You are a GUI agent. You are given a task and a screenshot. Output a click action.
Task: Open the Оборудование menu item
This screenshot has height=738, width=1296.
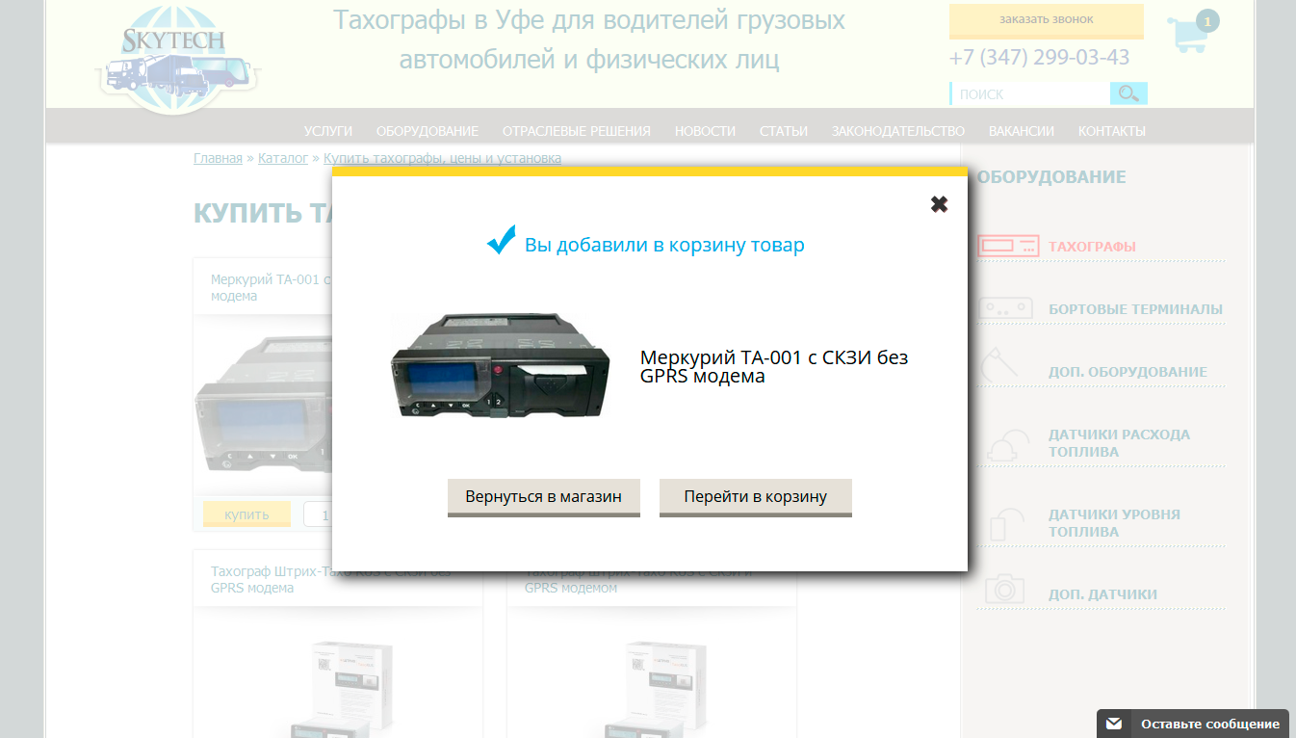coord(427,131)
